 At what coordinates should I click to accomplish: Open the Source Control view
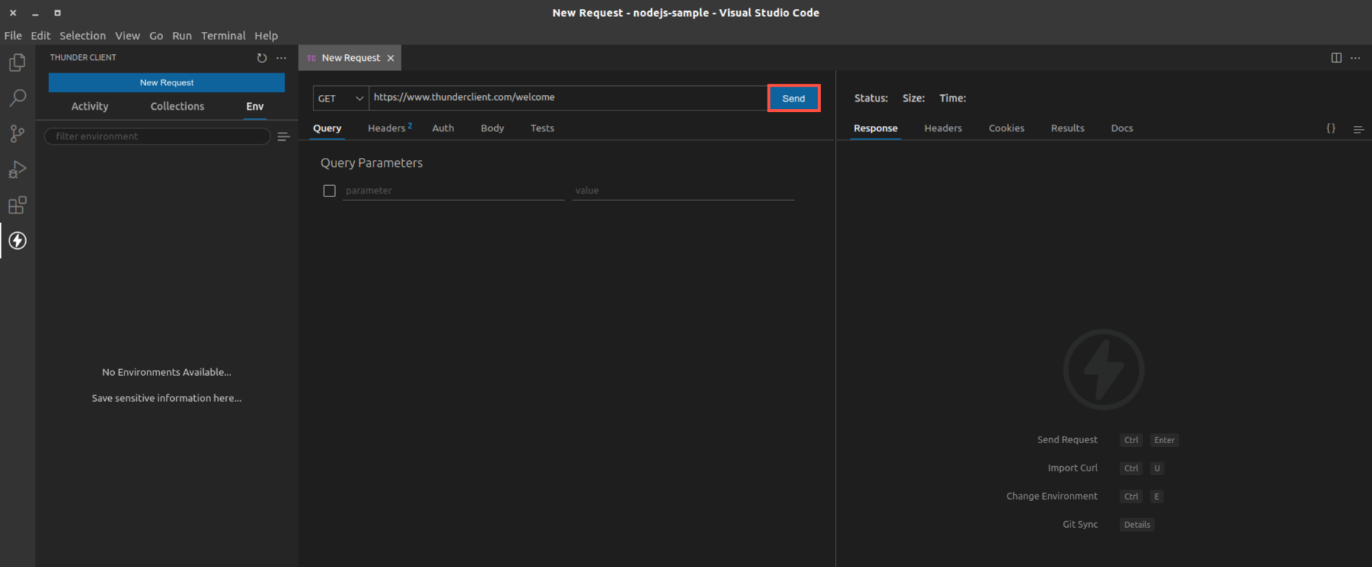pos(17,133)
